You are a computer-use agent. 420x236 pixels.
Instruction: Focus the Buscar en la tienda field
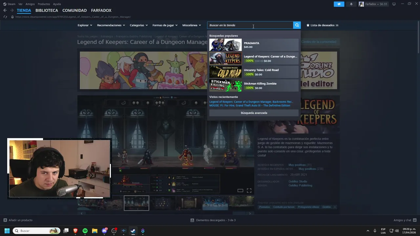[250, 25]
